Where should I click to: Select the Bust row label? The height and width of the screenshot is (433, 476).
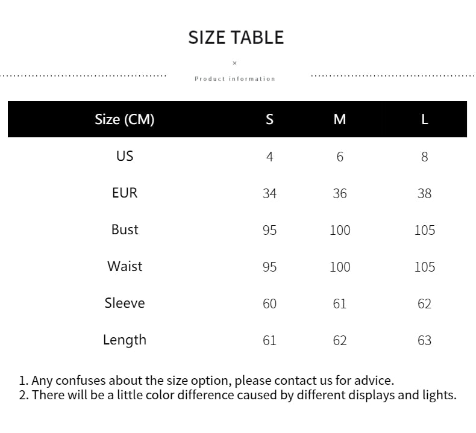[125, 229]
